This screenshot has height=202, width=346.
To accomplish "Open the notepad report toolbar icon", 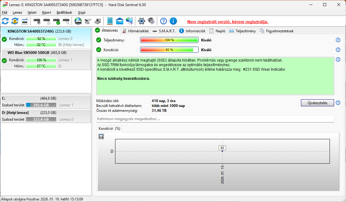I will tap(110, 21).
